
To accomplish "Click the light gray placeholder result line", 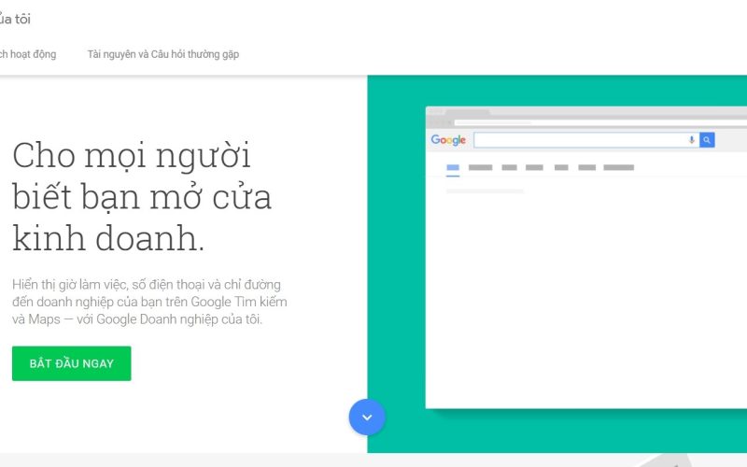I will click(x=485, y=191).
